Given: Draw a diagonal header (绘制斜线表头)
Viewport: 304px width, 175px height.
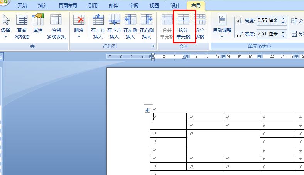Looking at the screenshot, I should [56, 27].
